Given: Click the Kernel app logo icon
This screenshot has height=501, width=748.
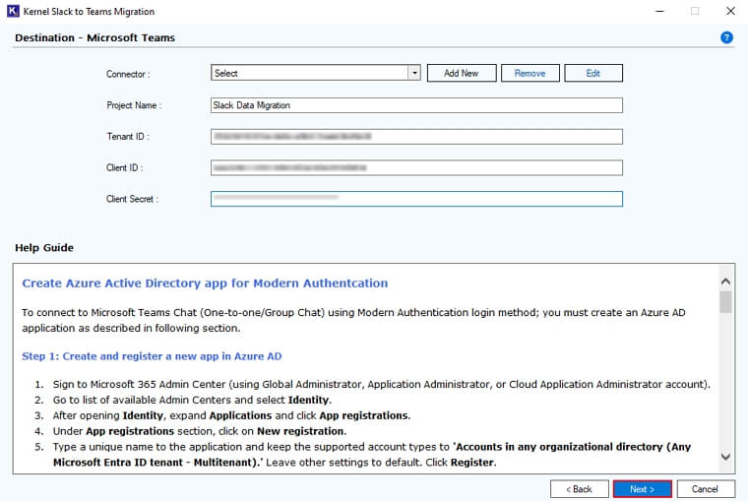Looking at the screenshot, I should (13, 11).
